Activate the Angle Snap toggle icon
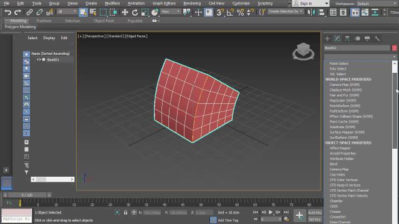Image resolution: width=399 pixels, height=224 pixels. click(x=230, y=12)
